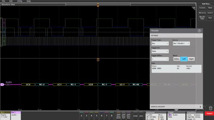Expand the Mode & Holdoff section
The height and width of the screenshot is (120, 214).
click(176, 107)
